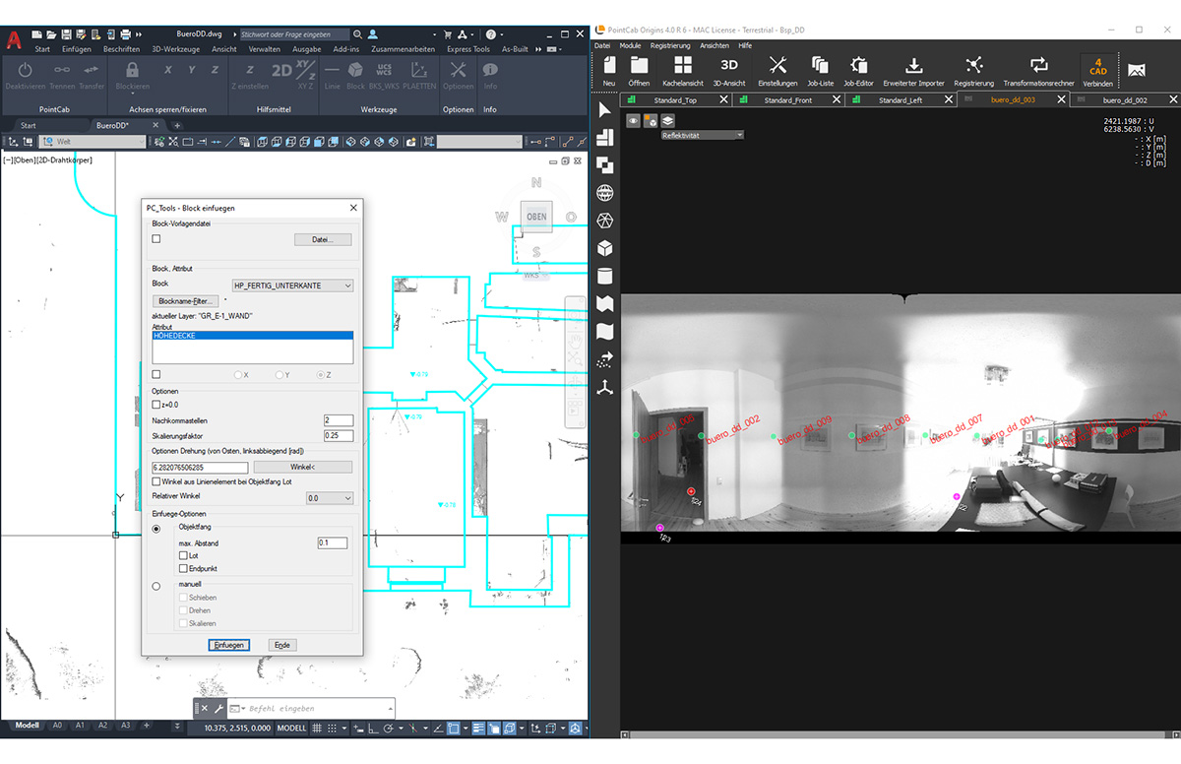The width and height of the screenshot is (1181, 764).
Task: Check the Endpunkt option under Objektfang
Action: pos(181,568)
